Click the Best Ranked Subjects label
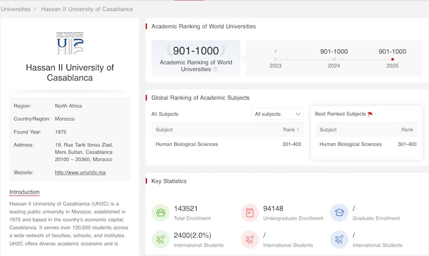429x256 pixels. point(340,114)
